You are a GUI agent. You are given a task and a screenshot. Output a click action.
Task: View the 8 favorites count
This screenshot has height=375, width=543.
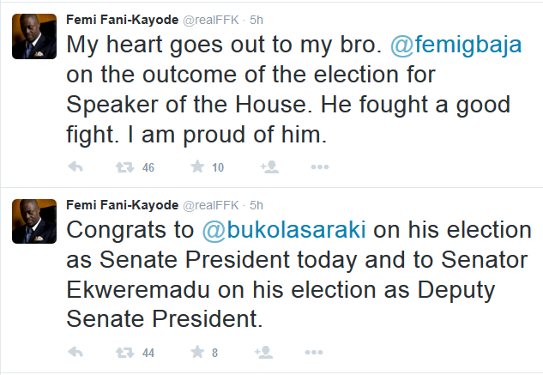(x=214, y=351)
